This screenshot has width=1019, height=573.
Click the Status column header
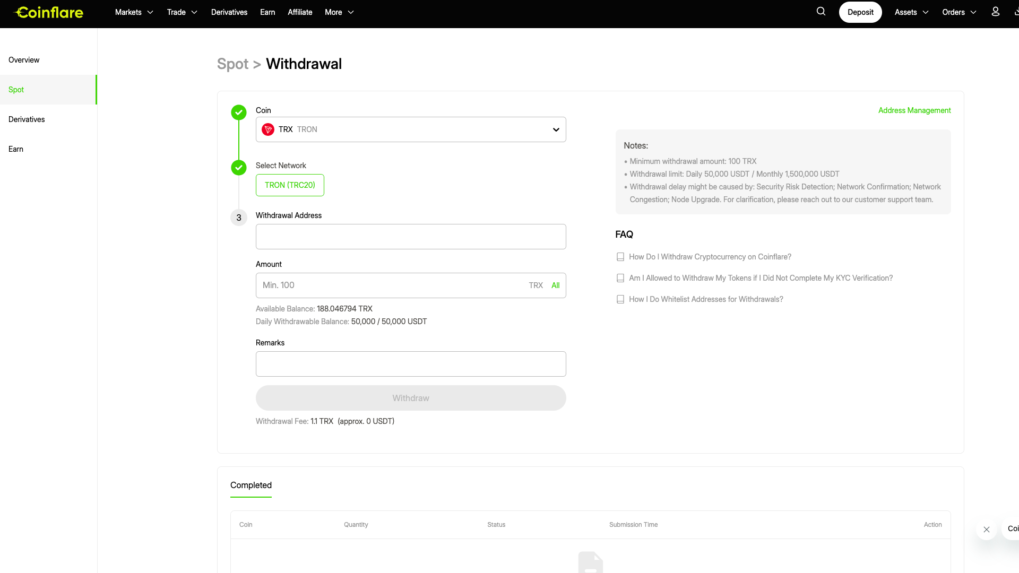496,525
